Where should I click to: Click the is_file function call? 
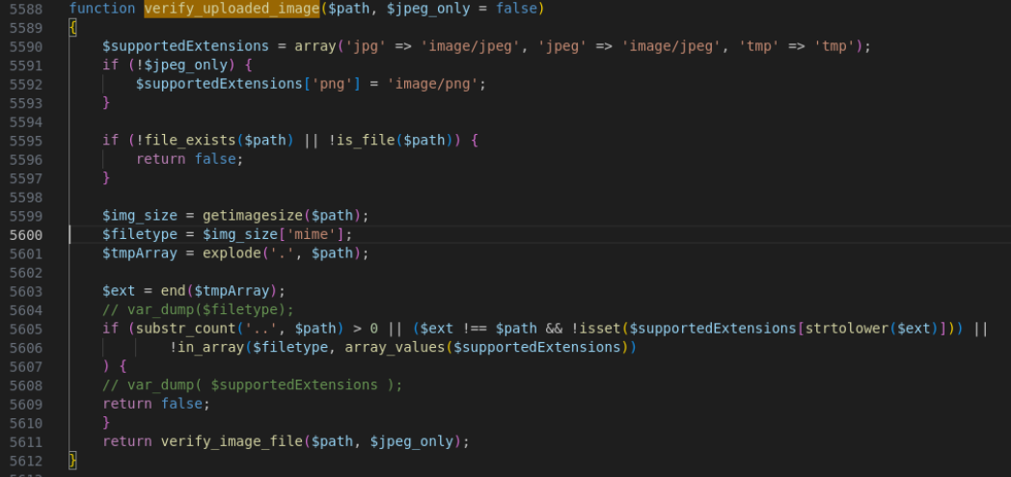(x=366, y=141)
